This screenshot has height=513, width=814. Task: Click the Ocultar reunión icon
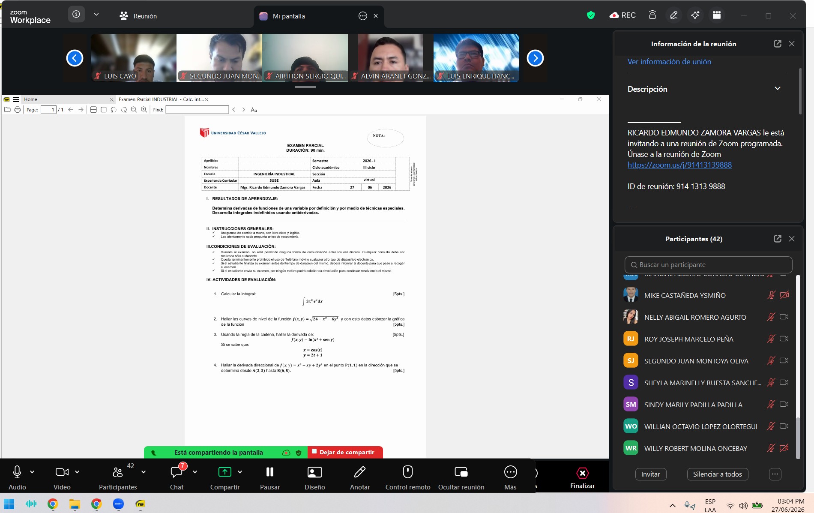click(461, 472)
